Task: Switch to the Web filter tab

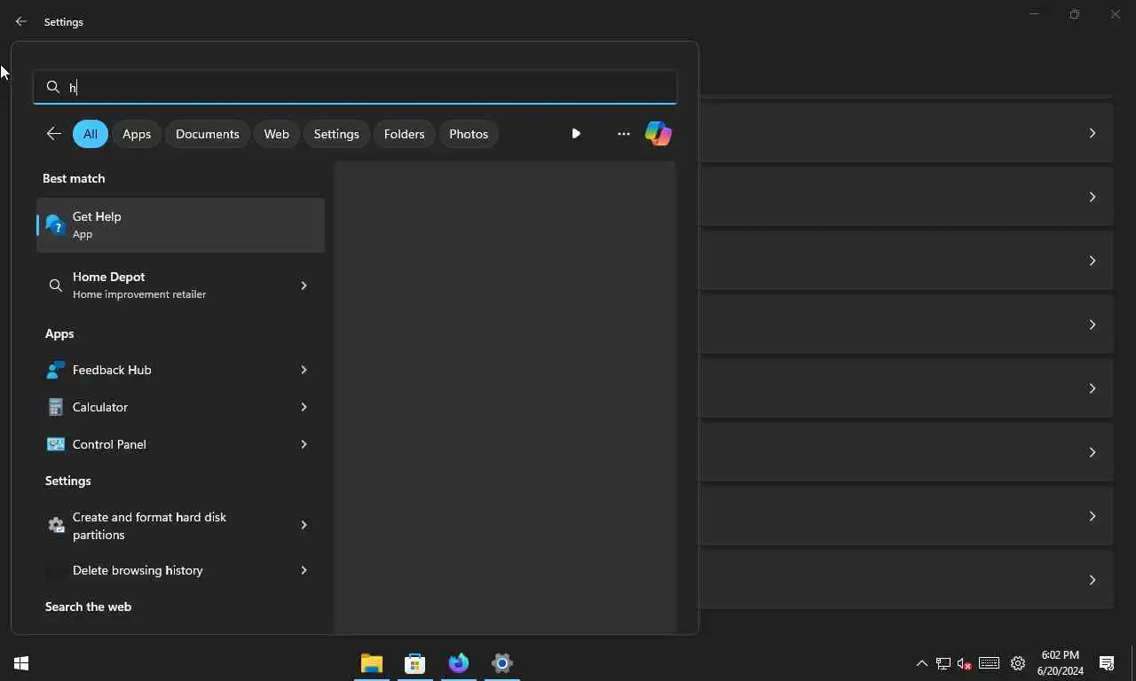Action: [x=277, y=134]
